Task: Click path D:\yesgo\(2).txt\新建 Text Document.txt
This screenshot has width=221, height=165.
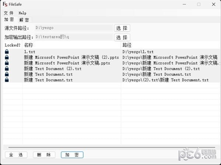Action: tap(165, 80)
